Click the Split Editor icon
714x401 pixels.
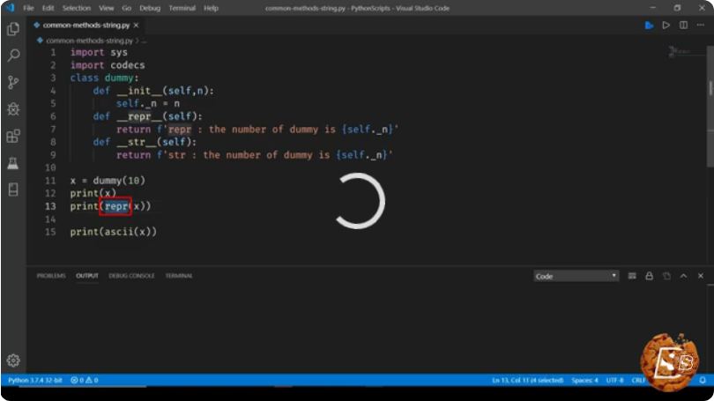[x=683, y=26]
